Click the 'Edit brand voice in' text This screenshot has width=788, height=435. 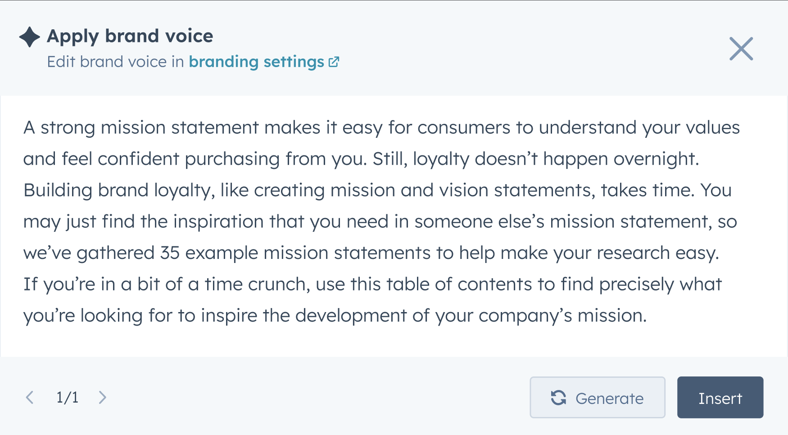click(x=115, y=62)
